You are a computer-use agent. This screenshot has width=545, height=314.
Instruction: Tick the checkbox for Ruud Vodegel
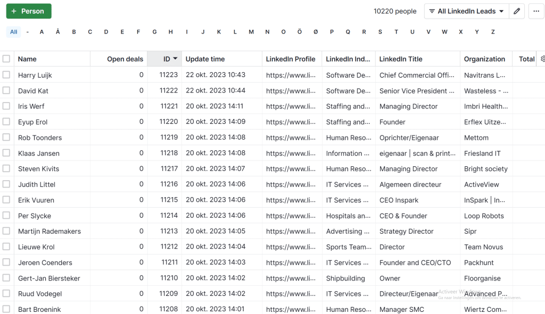[x=6, y=293]
